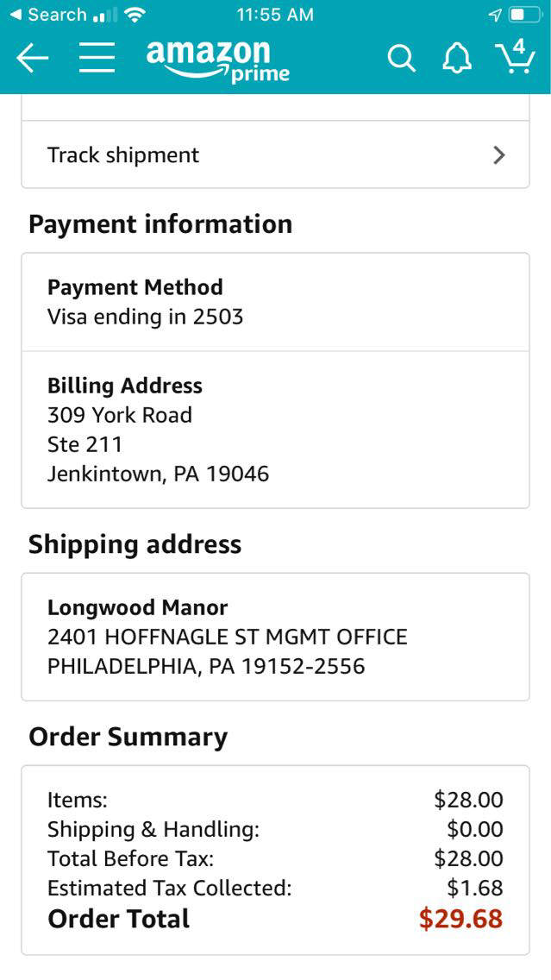Open the search magnifier icon
The width and height of the screenshot is (551, 980).
pyautogui.click(x=401, y=58)
